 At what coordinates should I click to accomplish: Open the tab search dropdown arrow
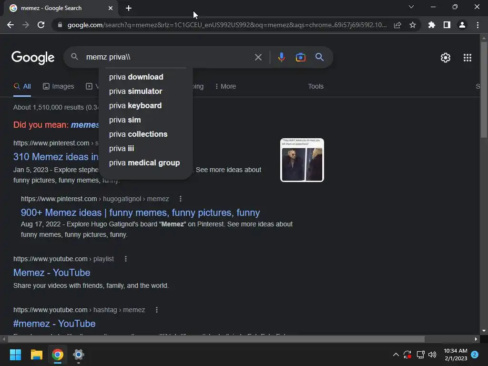point(411,7)
